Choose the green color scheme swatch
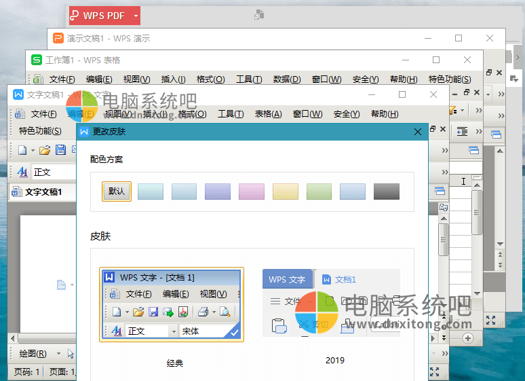 click(319, 191)
